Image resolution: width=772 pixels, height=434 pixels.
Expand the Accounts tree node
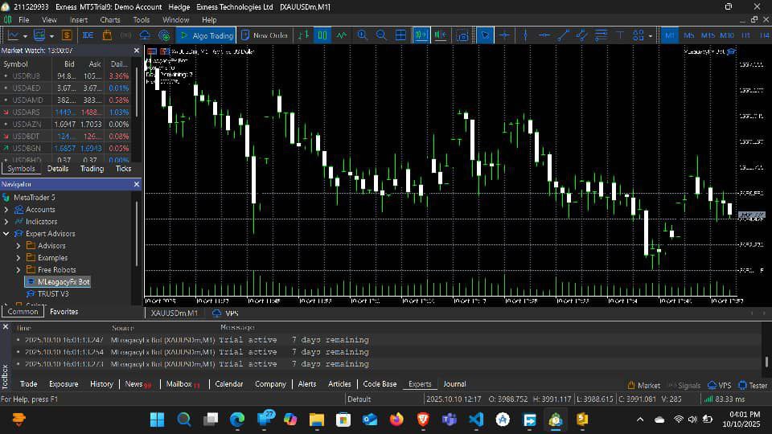click(6, 210)
